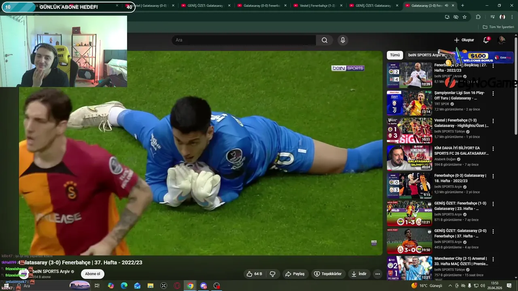518x291 pixels.
Task: Click the main video player
Action: click(201, 153)
